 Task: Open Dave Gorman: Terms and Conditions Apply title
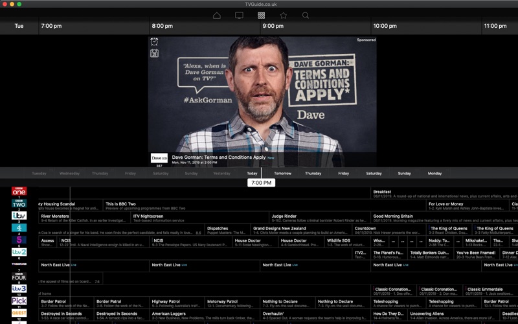219,157
